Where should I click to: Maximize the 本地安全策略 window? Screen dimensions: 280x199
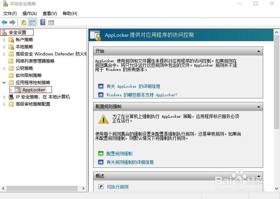[256, 4]
